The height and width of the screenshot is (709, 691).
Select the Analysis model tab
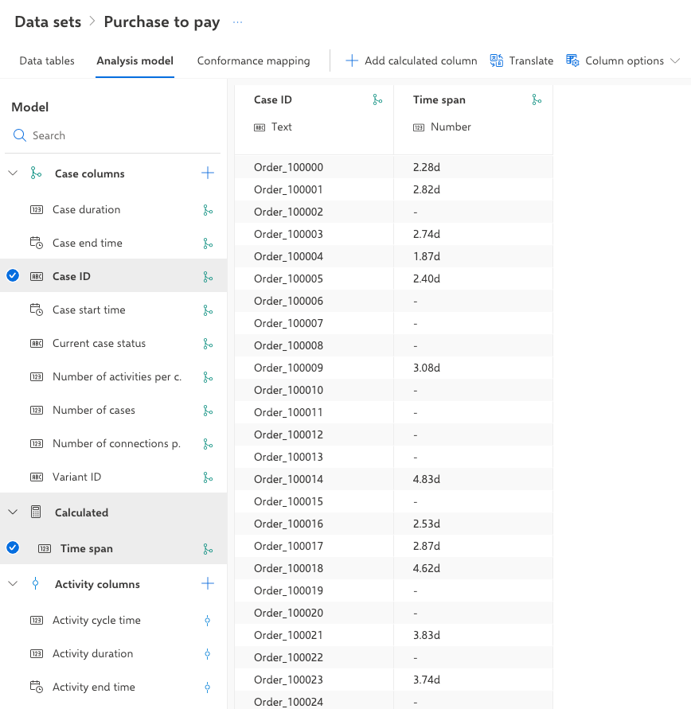pos(135,60)
